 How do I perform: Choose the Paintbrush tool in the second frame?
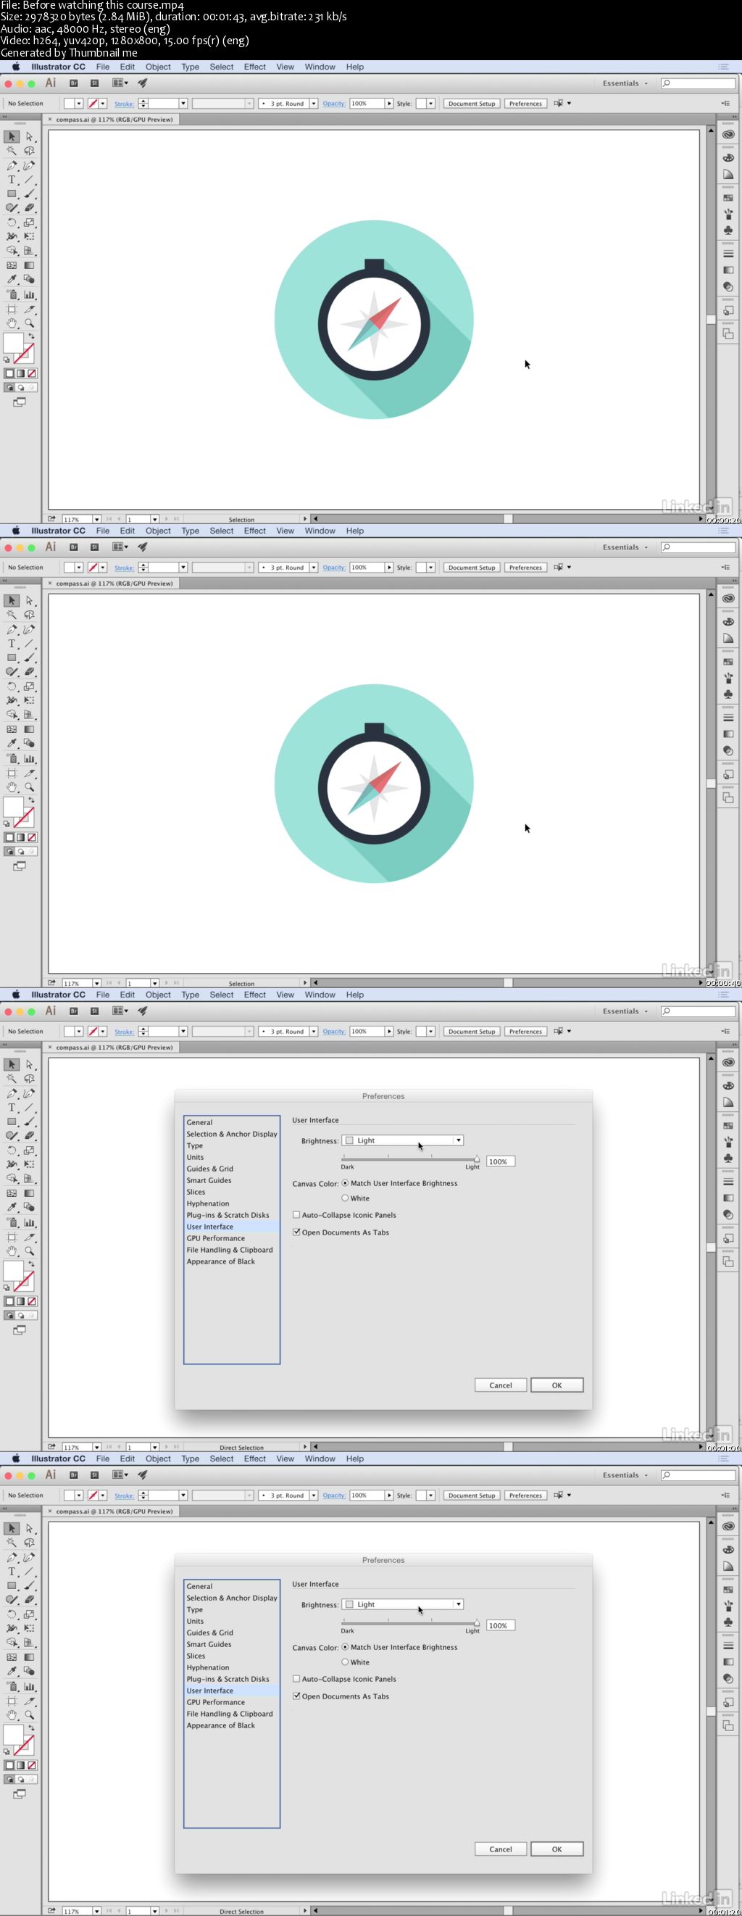point(29,658)
